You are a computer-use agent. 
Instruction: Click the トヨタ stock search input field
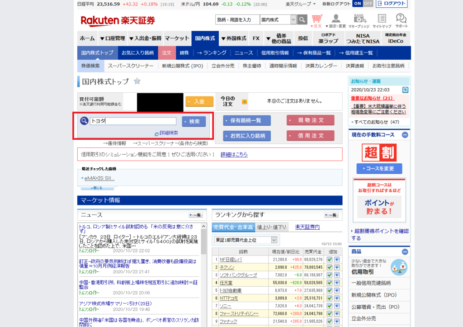point(133,121)
